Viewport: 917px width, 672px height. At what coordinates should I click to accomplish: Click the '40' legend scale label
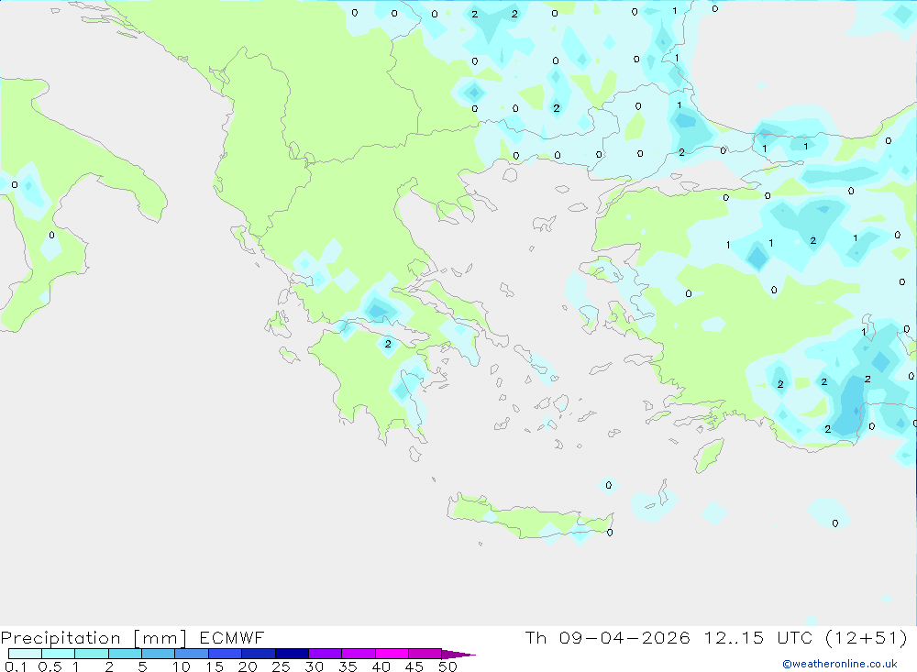click(x=381, y=666)
